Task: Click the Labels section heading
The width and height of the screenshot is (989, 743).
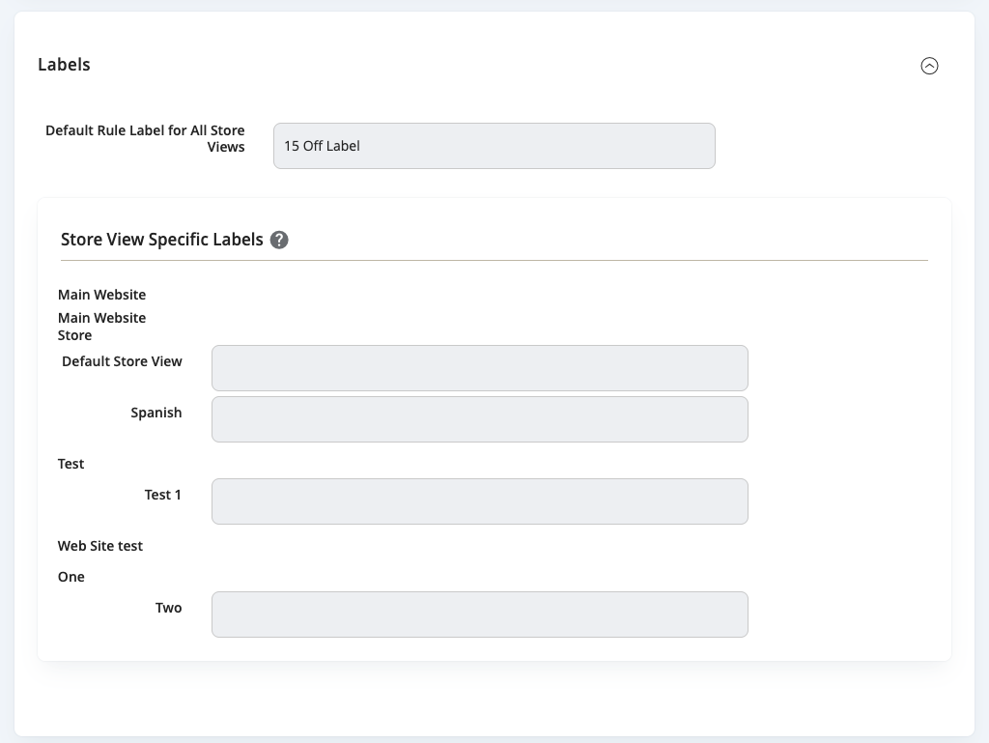Action: tap(64, 65)
